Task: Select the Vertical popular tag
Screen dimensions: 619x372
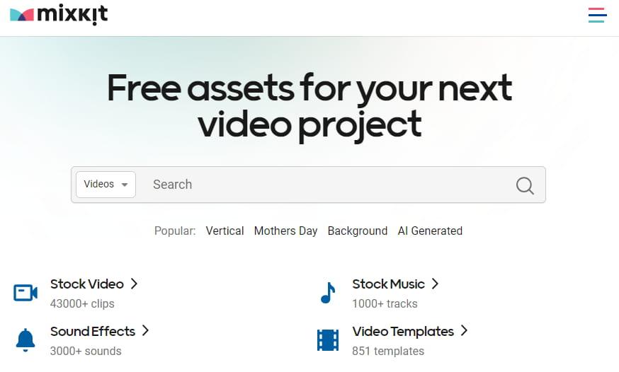Action: pyautogui.click(x=225, y=231)
